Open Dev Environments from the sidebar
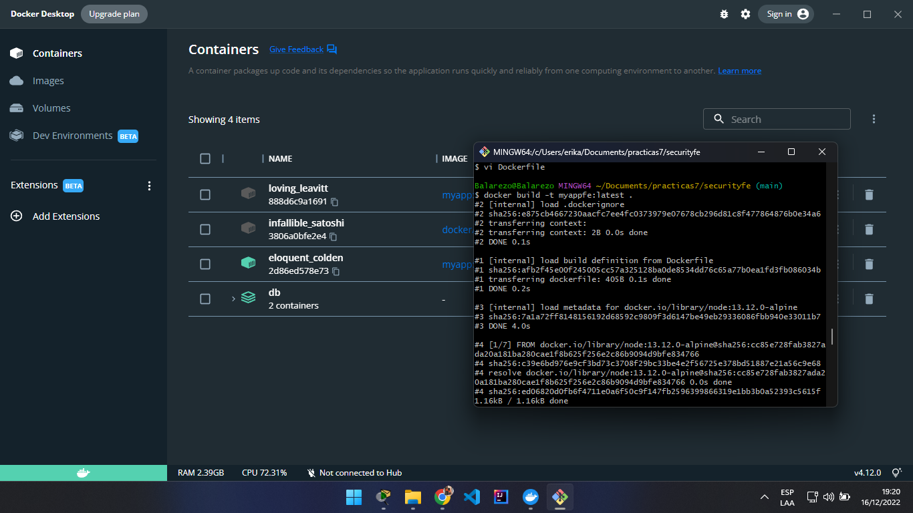Image resolution: width=913 pixels, height=513 pixels. 72,135
